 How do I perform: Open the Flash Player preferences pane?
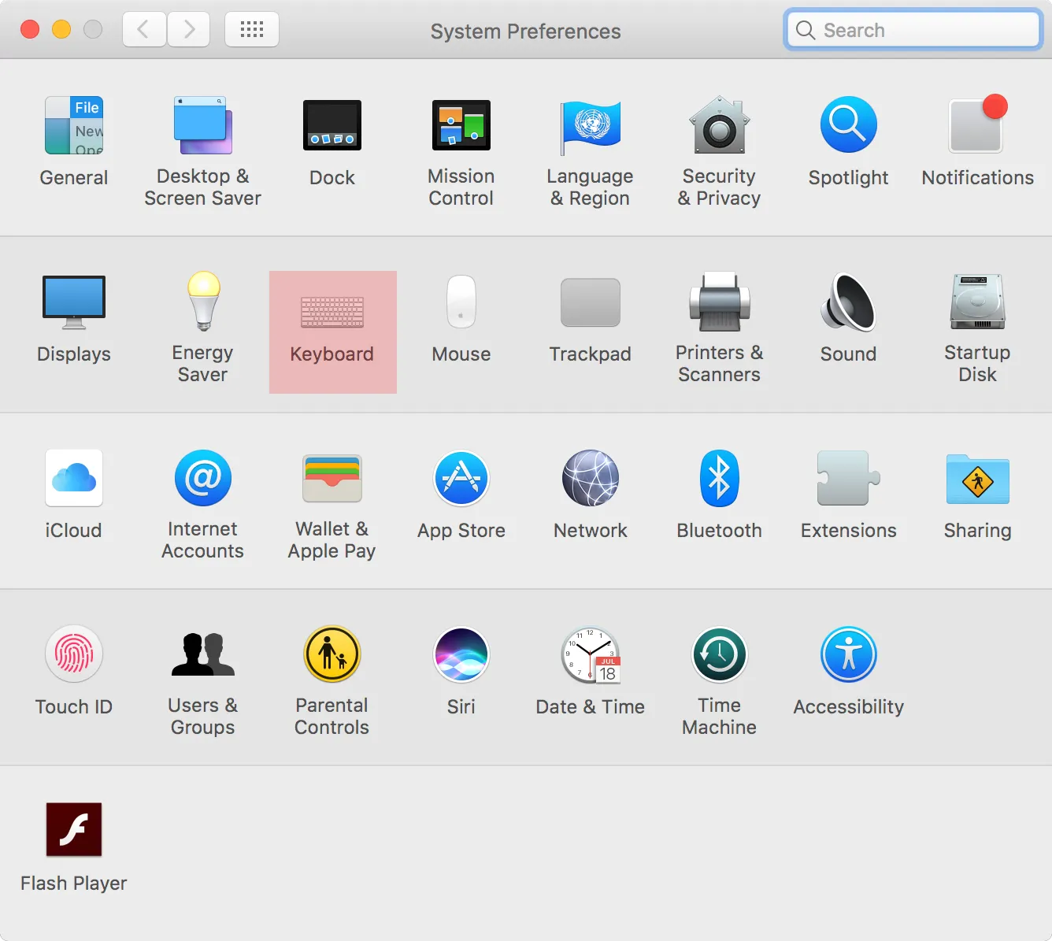pyautogui.click(x=73, y=847)
